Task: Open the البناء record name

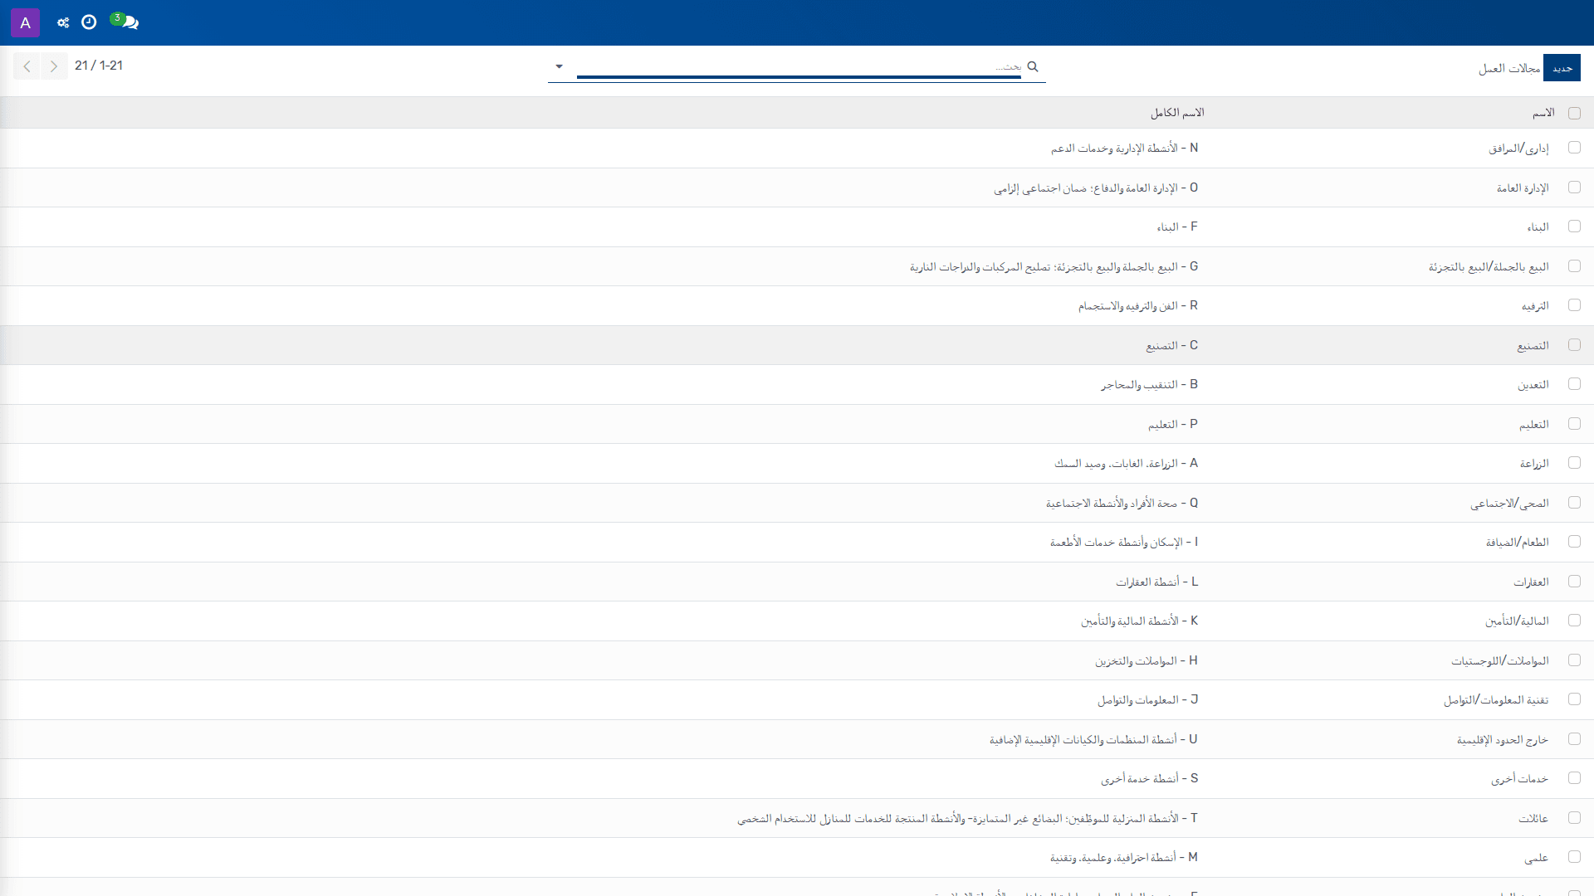Action: coord(1538,227)
